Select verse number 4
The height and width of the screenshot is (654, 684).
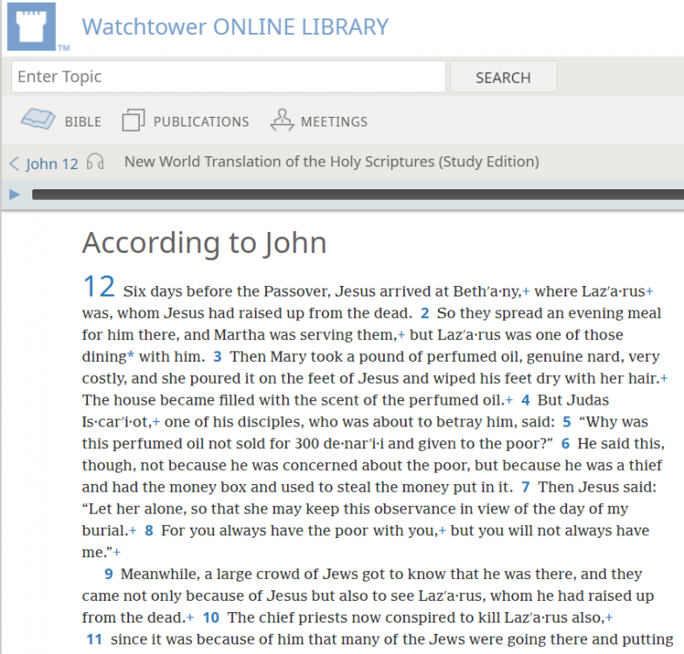point(525,400)
